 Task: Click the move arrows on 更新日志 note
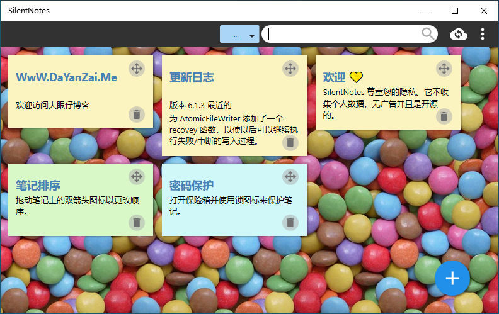[290, 69]
